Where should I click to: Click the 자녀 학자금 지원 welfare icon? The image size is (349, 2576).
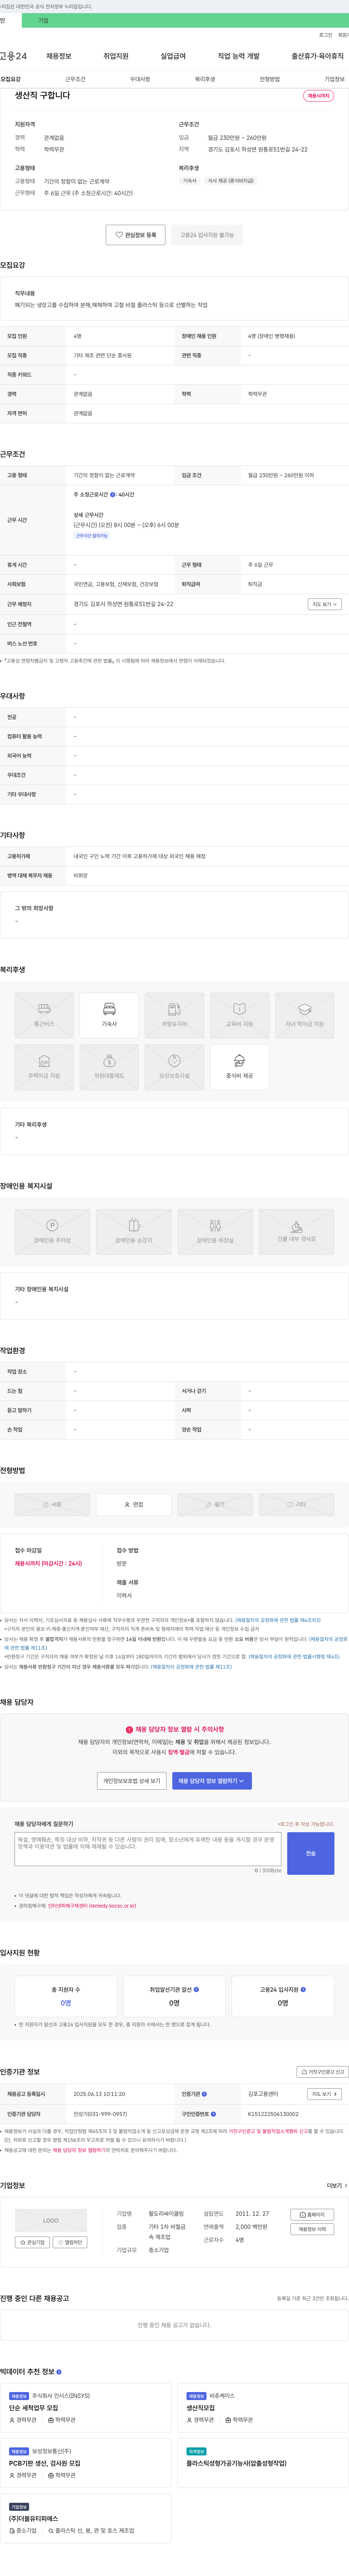305,1015
